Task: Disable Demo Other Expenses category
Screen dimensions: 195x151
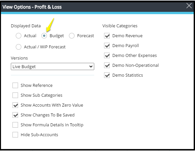Action: point(107,56)
